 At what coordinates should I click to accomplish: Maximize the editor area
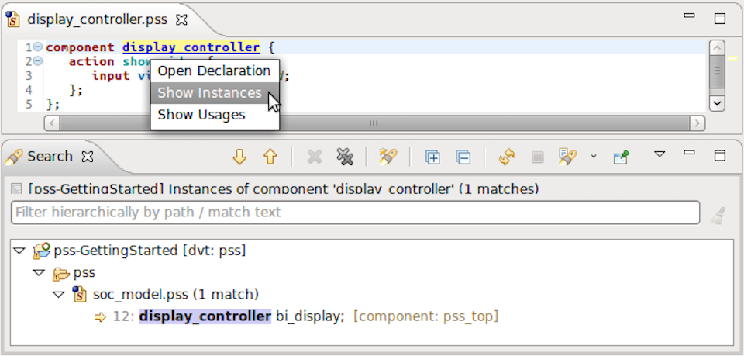(x=720, y=19)
